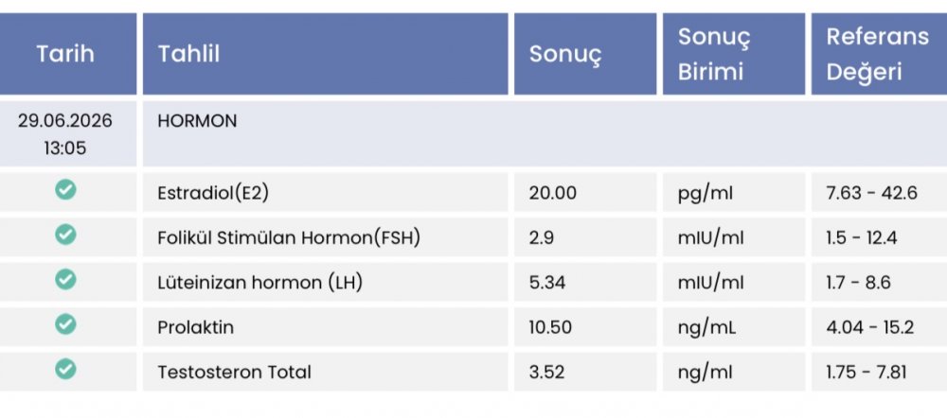Click the Sonuç column header

tap(584, 54)
